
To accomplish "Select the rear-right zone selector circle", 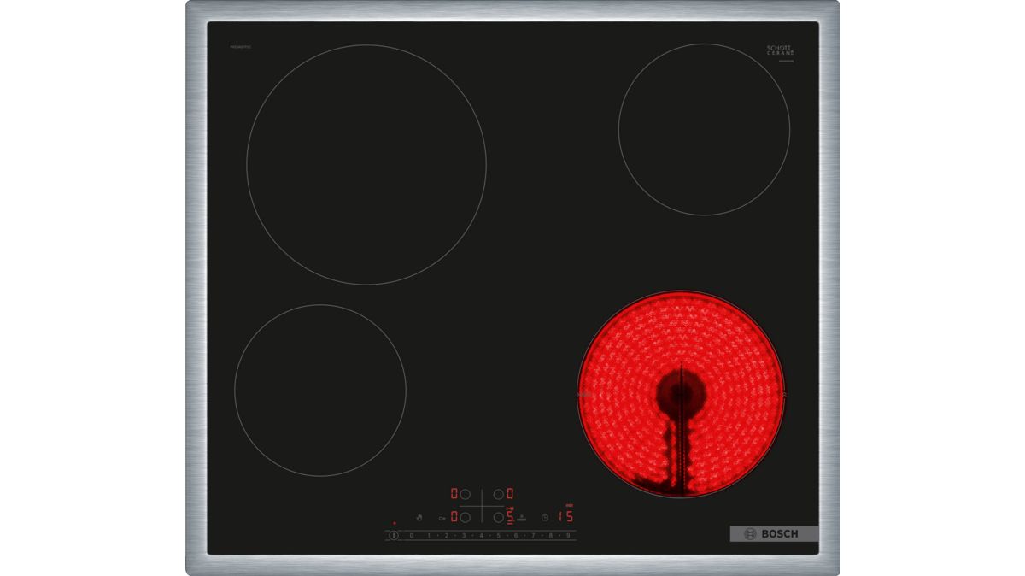I will [498, 494].
